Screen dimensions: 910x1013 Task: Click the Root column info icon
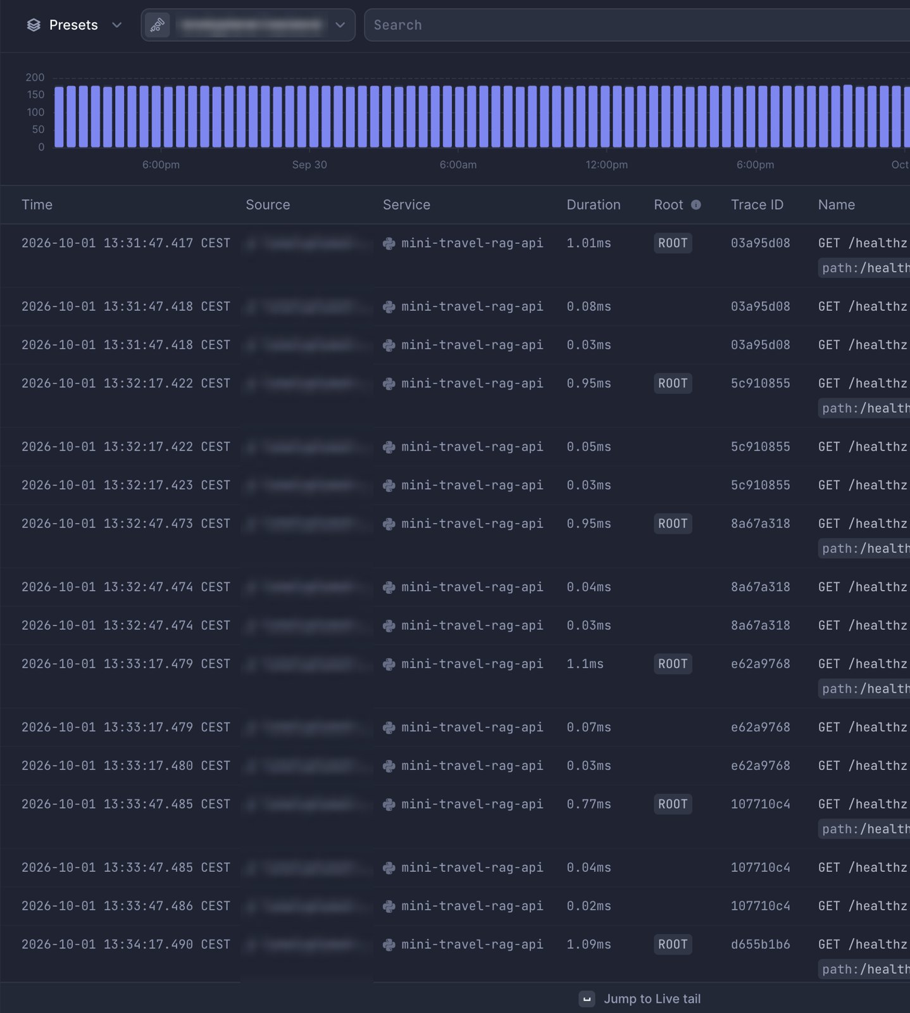696,204
